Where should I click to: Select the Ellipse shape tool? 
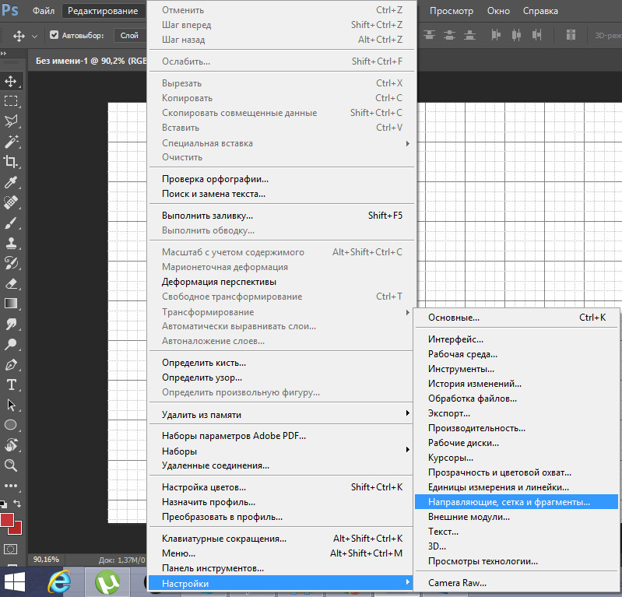click(x=11, y=425)
